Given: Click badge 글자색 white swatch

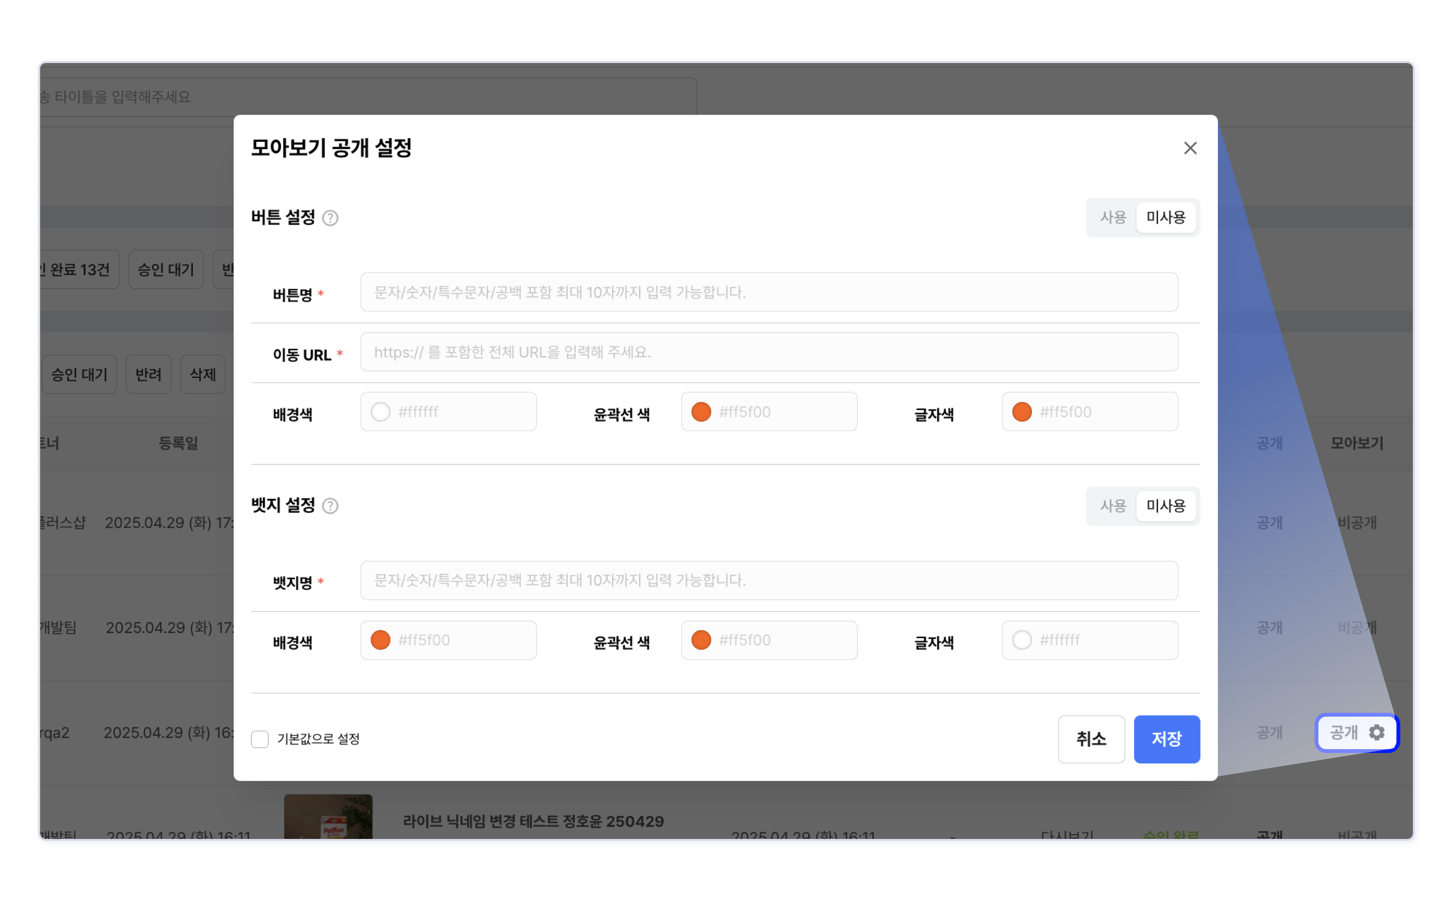Looking at the screenshot, I should point(1021,640).
